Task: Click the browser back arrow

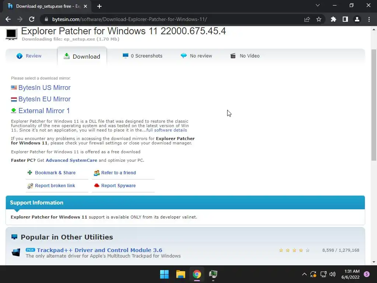Action: [8, 19]
